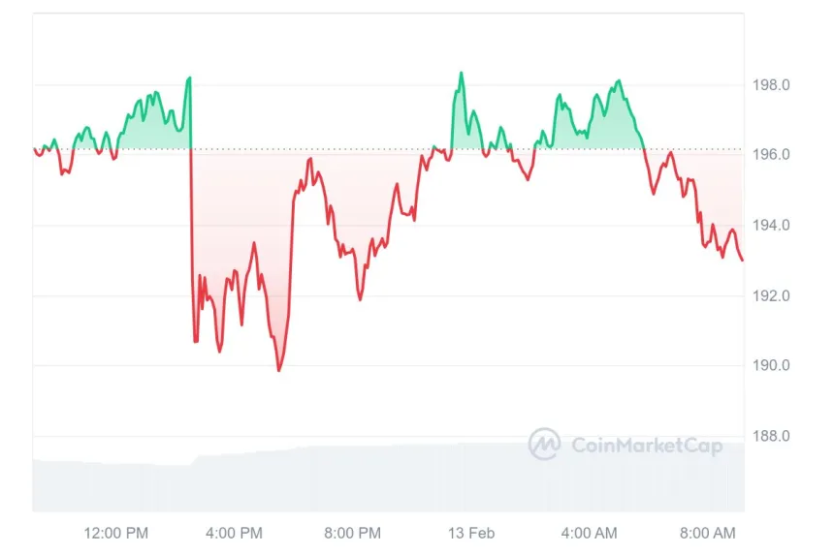Click the 188.0 price axis label

coord(773,436)
